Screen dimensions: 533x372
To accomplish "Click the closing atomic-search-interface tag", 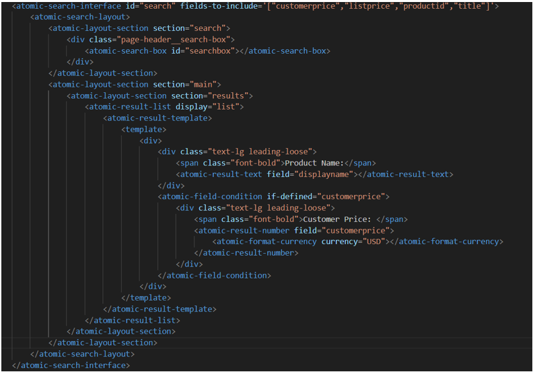I will pyautogui.click(x=71, y=365).
